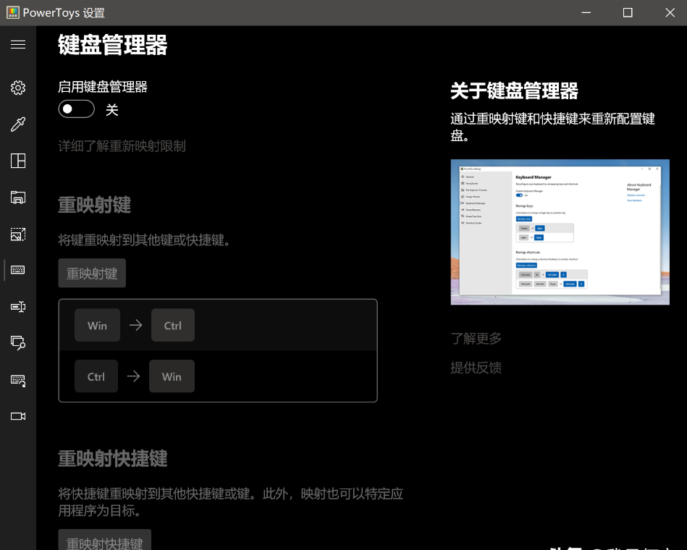Open FancyZones layout icon
This screenshot has height=550, width=687.
(x=18, y=161)
